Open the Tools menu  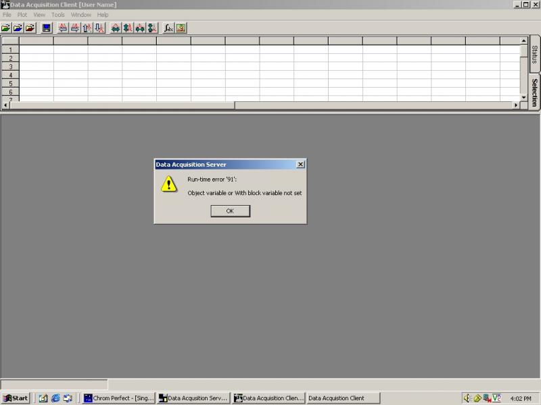(58, 15)
